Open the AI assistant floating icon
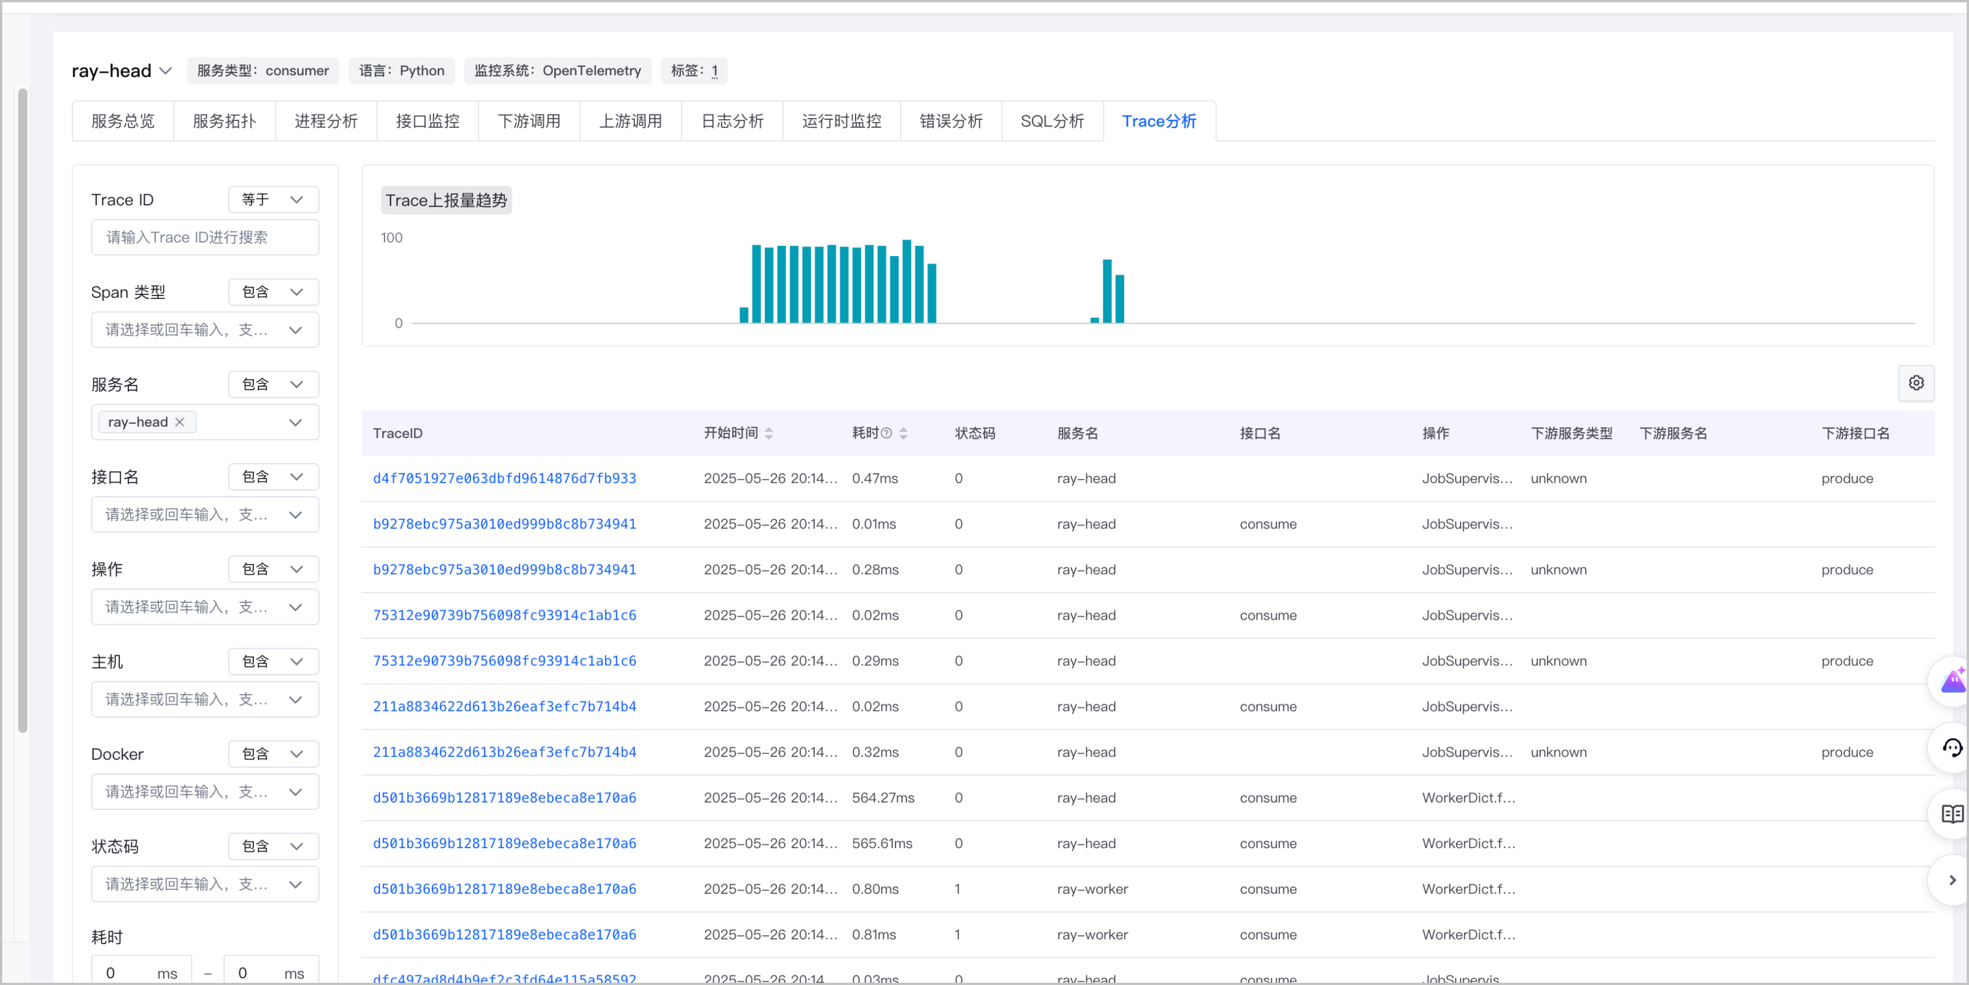The height and width of the screenshot is (985, 1969). (1953, 681)
